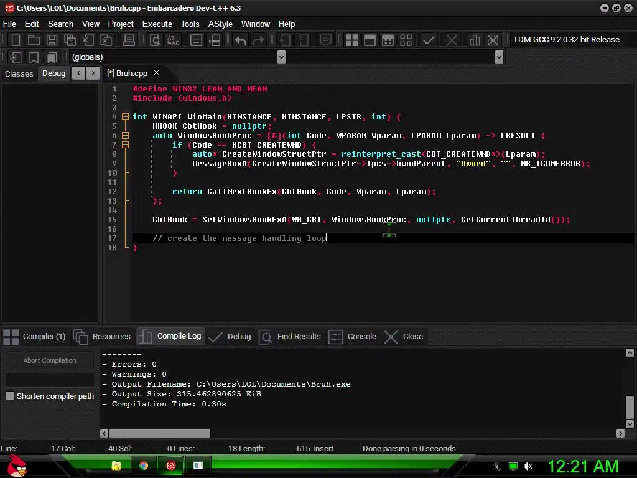
Task: Click the left tab-scroll arrow beside Debug
Action: [78, 73]
